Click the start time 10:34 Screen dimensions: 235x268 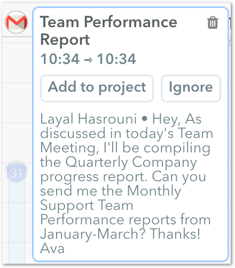coord(60,59)
